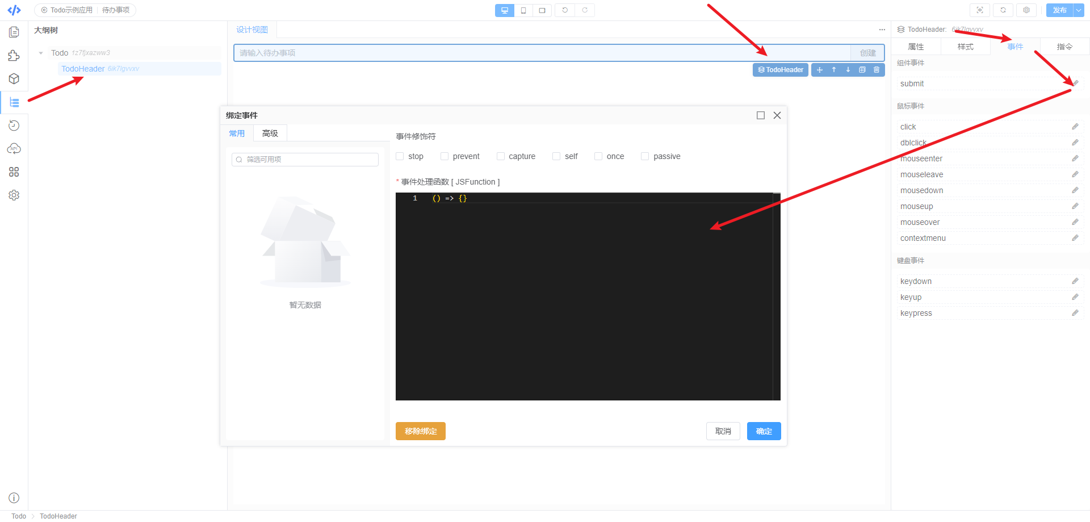The image size is (1090, 522).
Task: Open the 属性 properties tab
Action: (916, 47)
